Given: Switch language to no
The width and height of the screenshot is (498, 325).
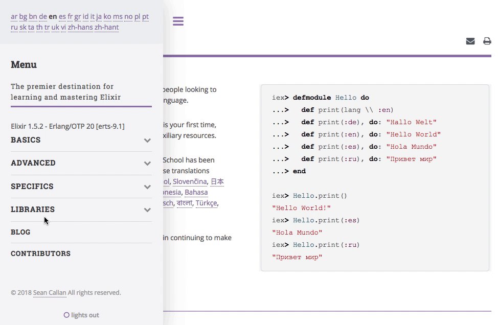Looking at the screenshot, I should pos(128,16).
